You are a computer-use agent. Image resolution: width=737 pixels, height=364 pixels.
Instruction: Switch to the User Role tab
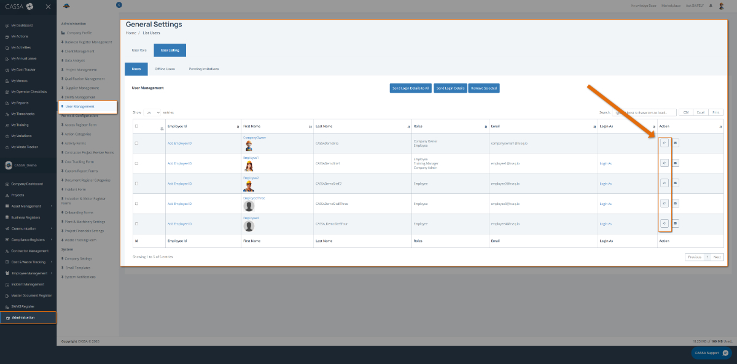tap(139, 50)
